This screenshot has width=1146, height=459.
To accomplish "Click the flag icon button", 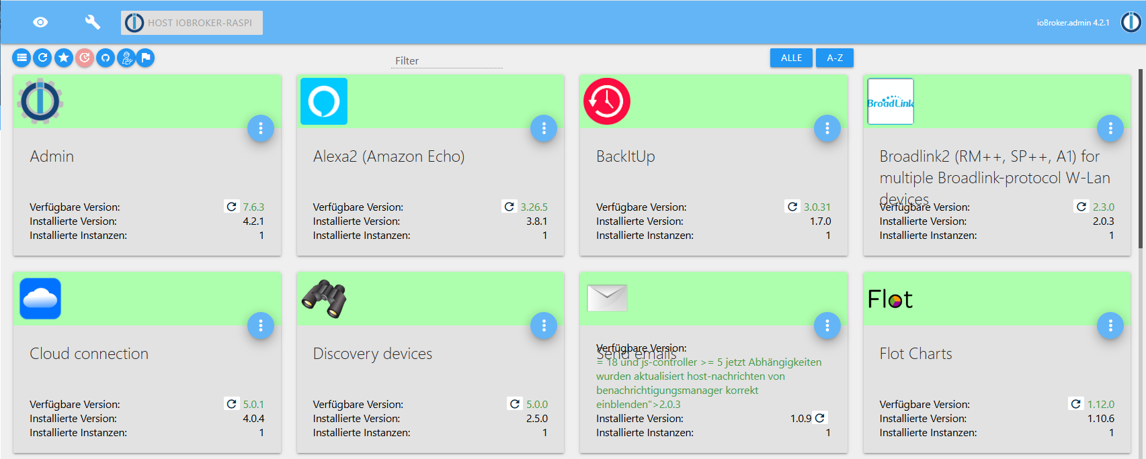I will 145,58.
